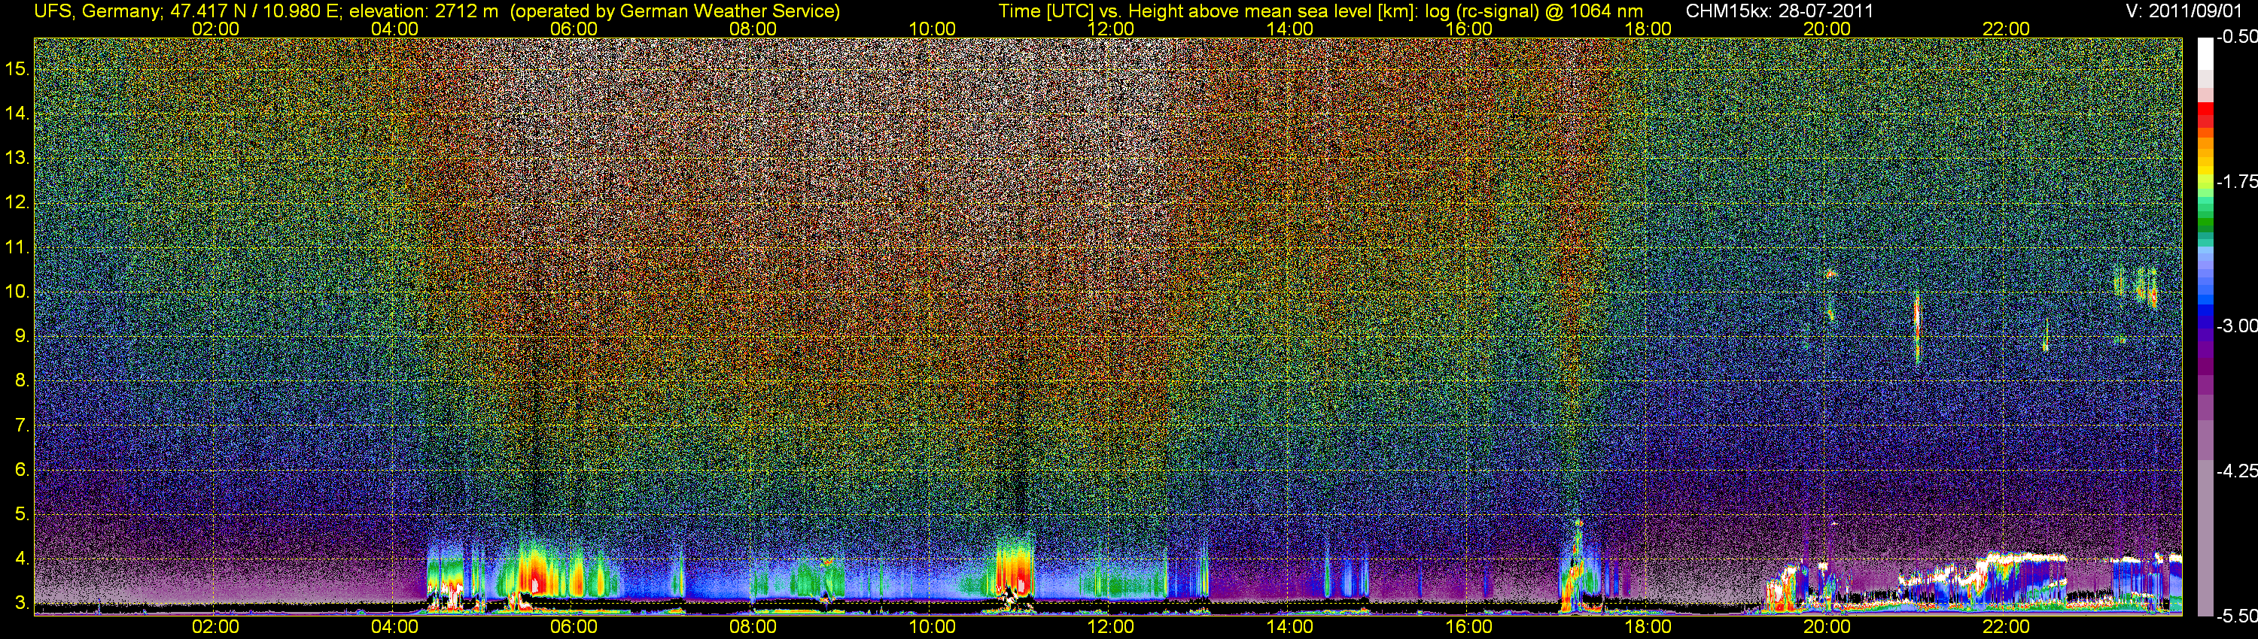2258x639 pixels.
Task: Click the 20:00 label on top time axis
Action: (x=1827, y=29)
